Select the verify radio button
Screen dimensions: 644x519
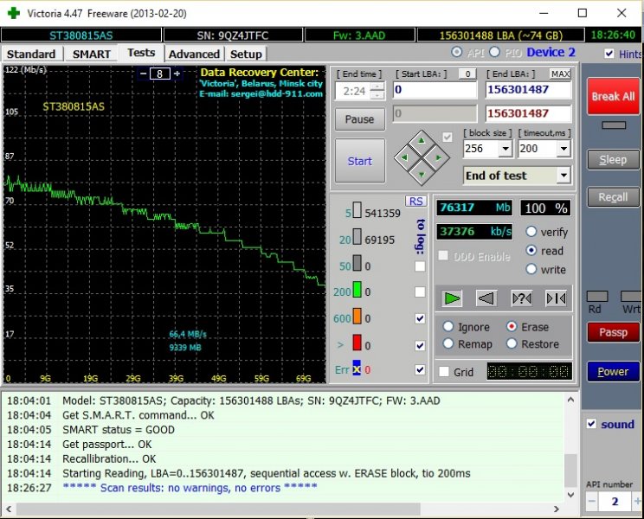[532, 232]
